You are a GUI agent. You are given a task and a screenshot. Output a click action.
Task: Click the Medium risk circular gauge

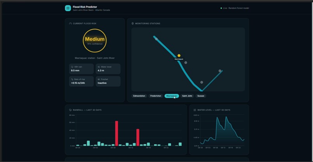pyautogui.click(x=95, y=41)
